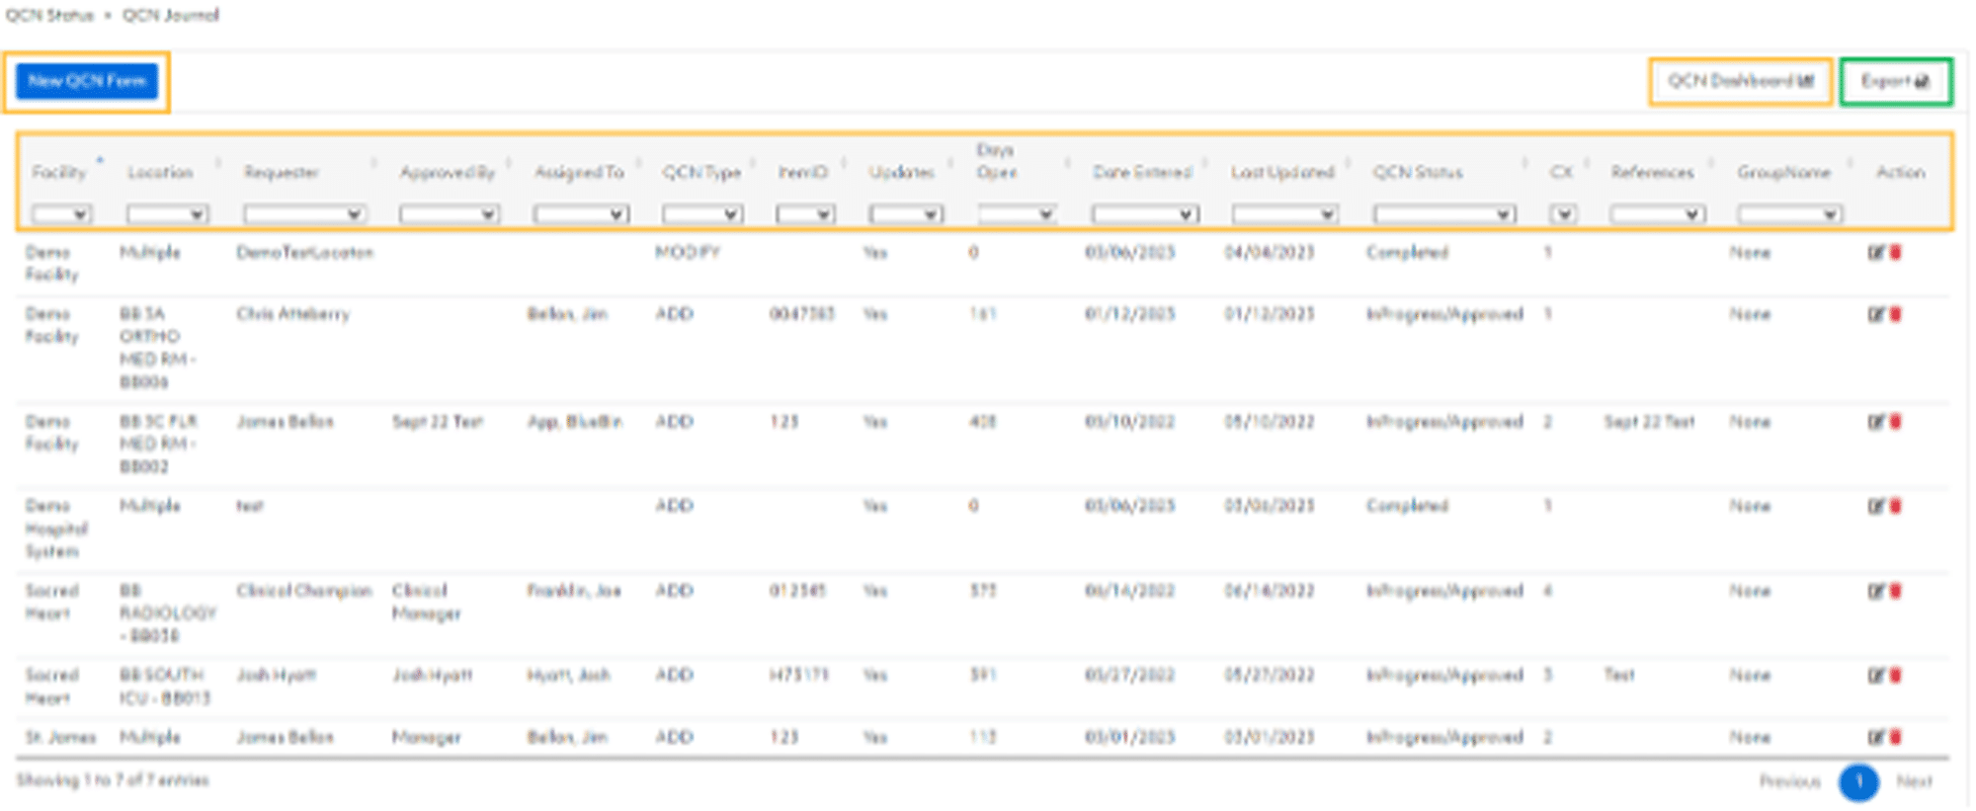This screenshot has width=1976, height=811.
Task: Select page 1 in pagination
Action: pos(1858,782)
